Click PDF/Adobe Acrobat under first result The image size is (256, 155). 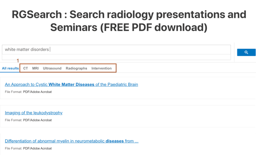[x=37, y=92]
